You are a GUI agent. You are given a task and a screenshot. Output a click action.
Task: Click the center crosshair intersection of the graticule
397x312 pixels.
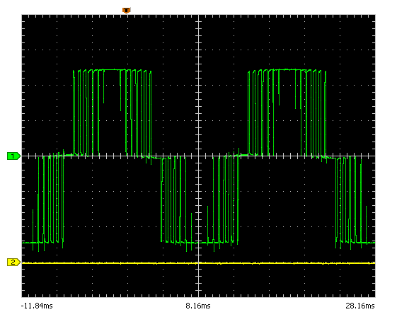tap(198, 156)
